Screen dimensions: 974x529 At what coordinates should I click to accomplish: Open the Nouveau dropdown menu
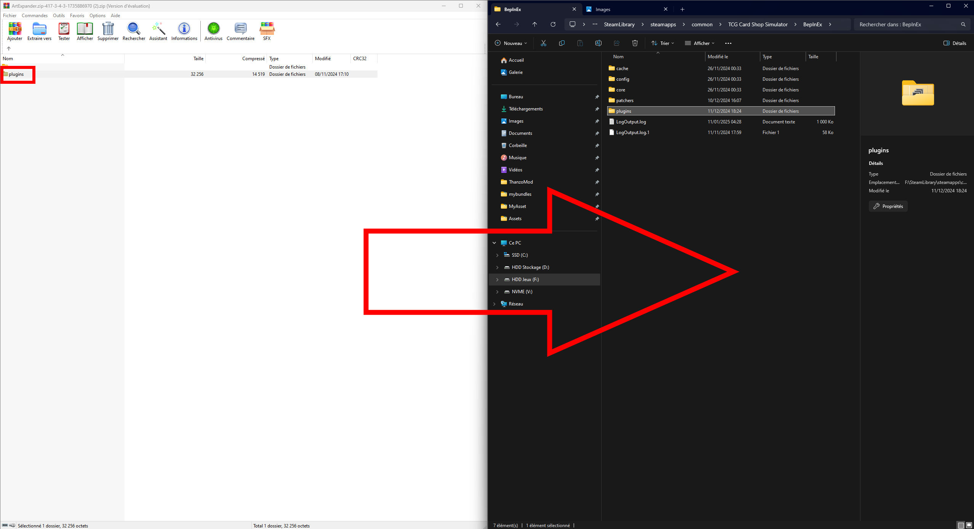point(511,43)
